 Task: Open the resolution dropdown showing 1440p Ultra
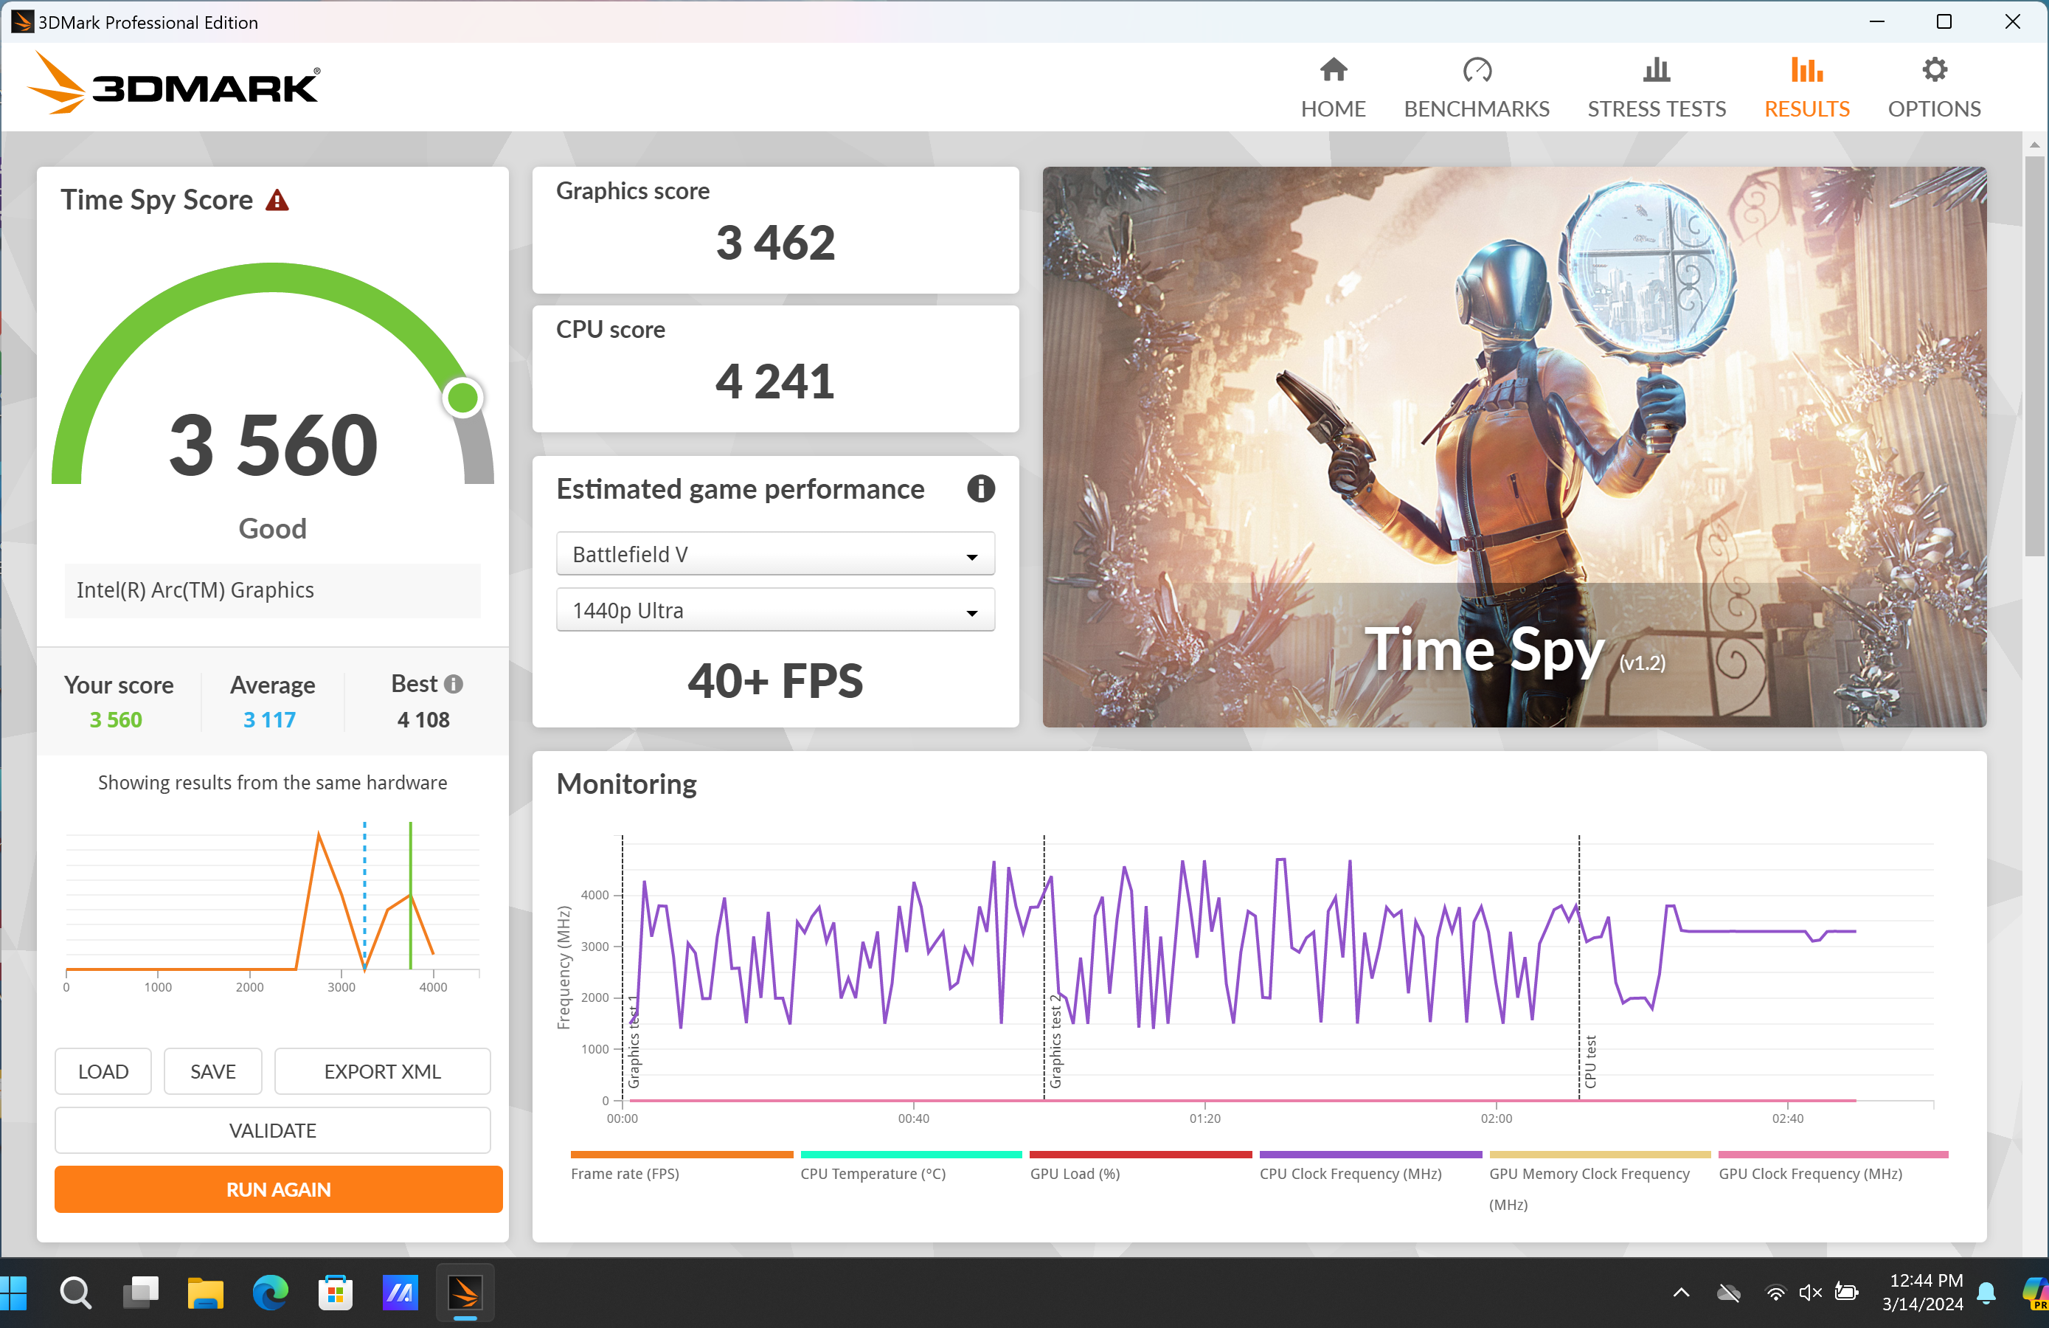click(x=775, y=609)
